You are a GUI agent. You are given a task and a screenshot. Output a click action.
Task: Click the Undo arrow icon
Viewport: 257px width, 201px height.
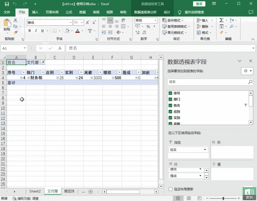tap(14, 4)
